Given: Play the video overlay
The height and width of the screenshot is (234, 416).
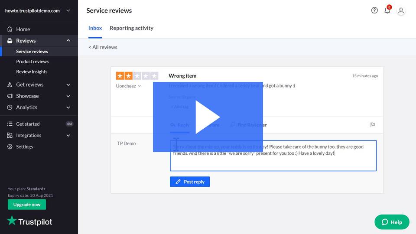Looking at the screenshot, I should [208, 117].
